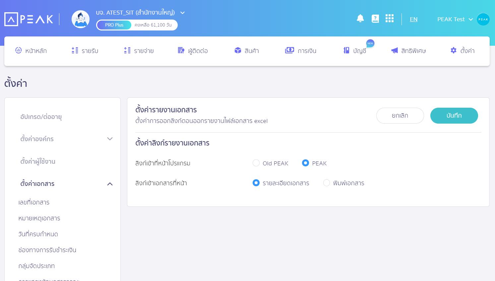Open the PEAK Test user dropdown
495x281 pixels.
click(470, 20)
